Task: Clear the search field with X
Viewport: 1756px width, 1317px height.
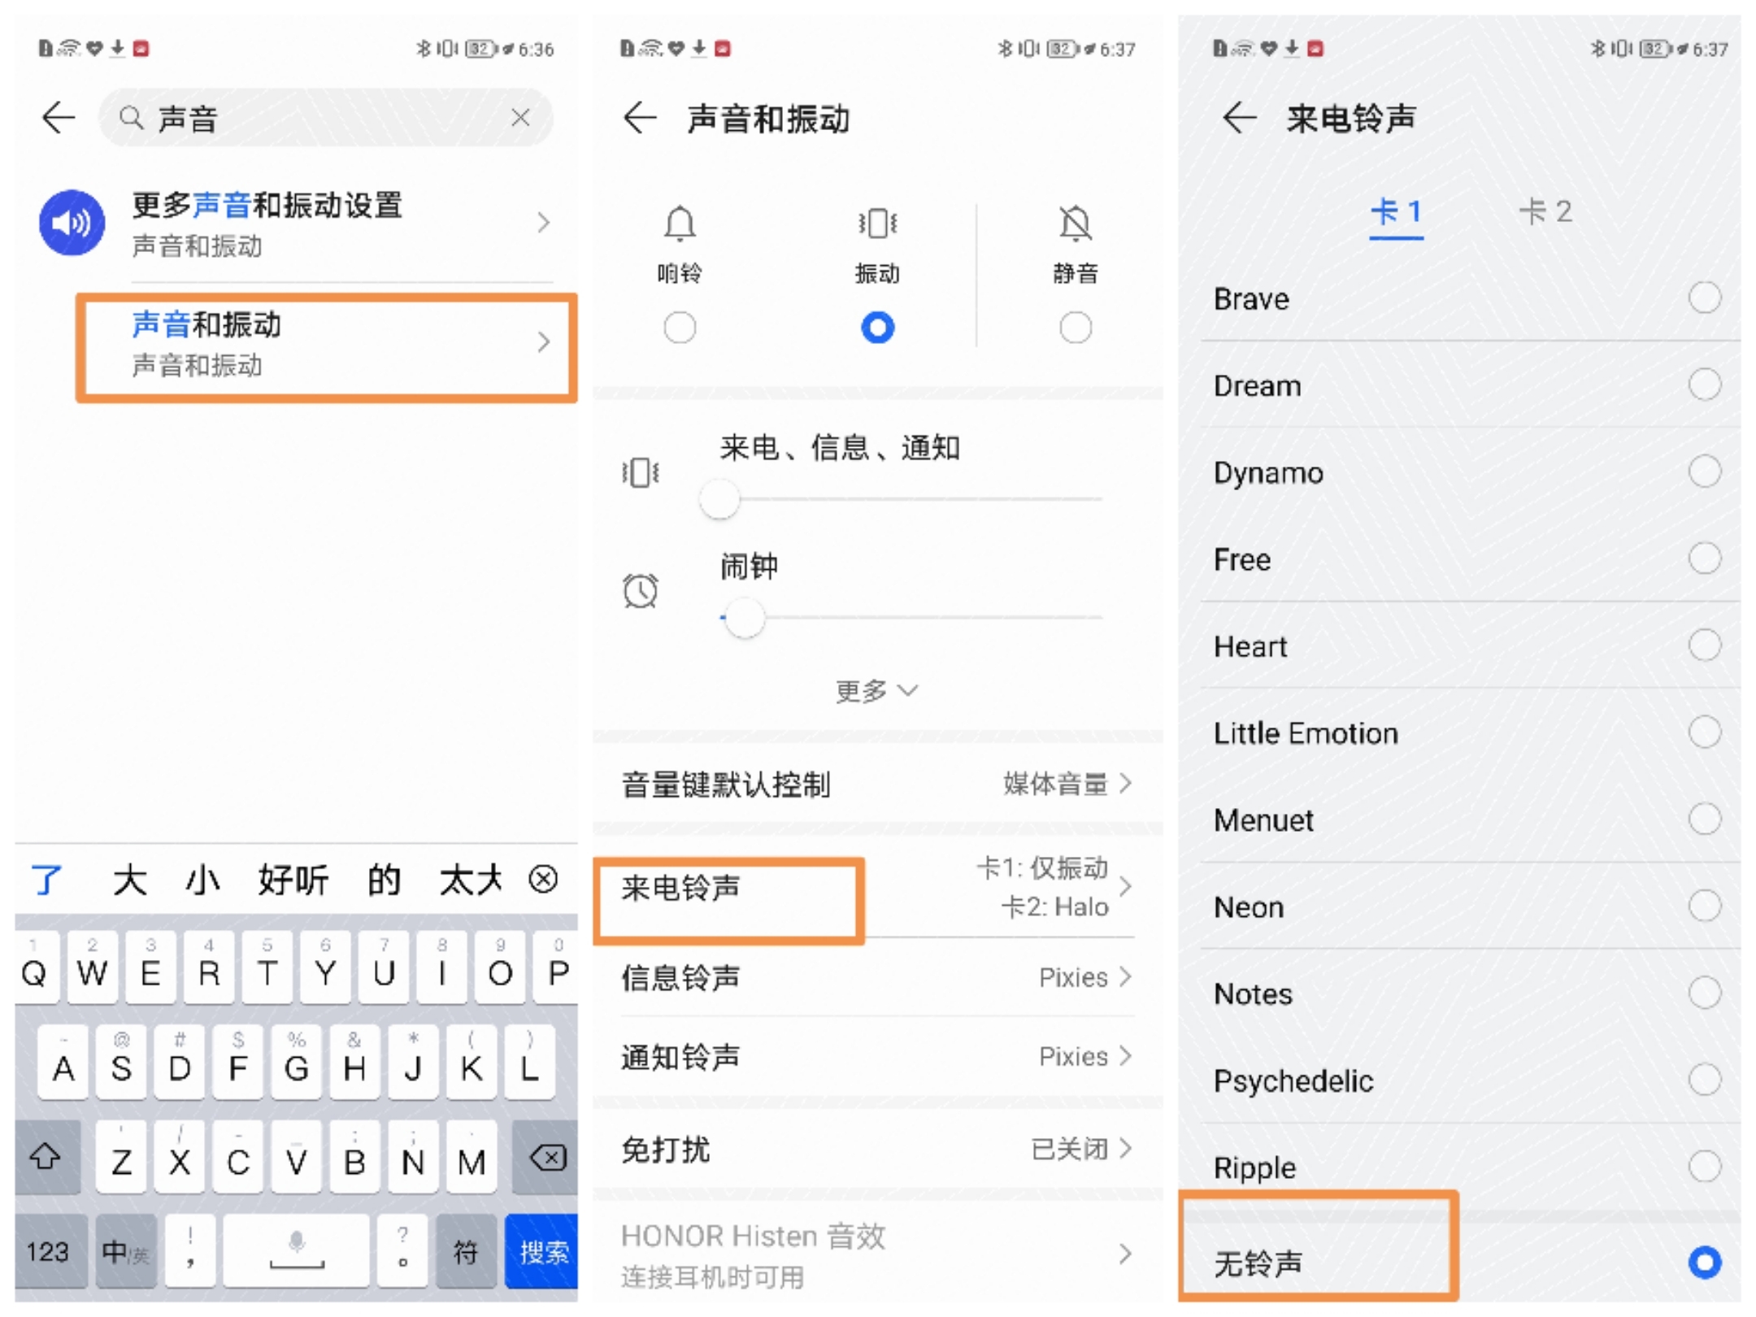Action: tap(520, 119)
